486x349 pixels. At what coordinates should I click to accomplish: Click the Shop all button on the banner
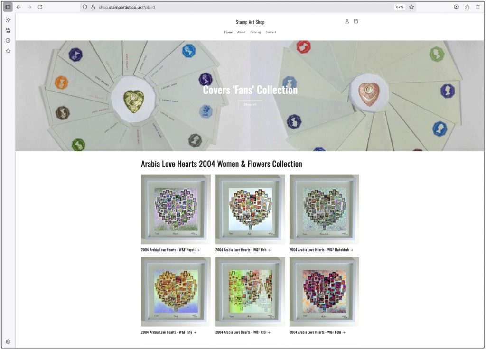tap(250, 105)
